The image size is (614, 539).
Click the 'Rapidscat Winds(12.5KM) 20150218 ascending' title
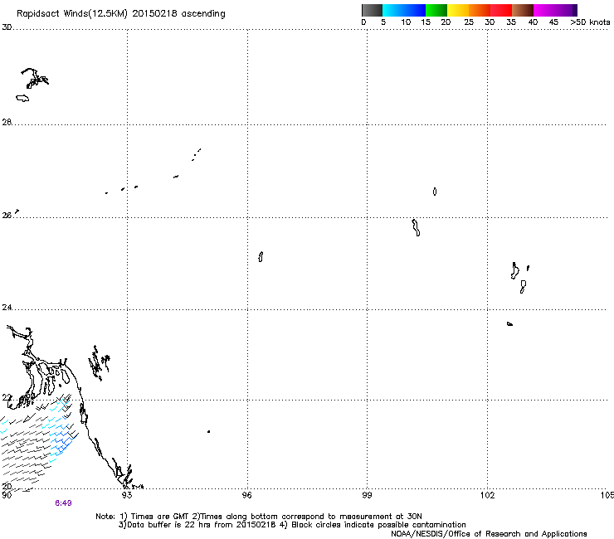click(121, 14)
